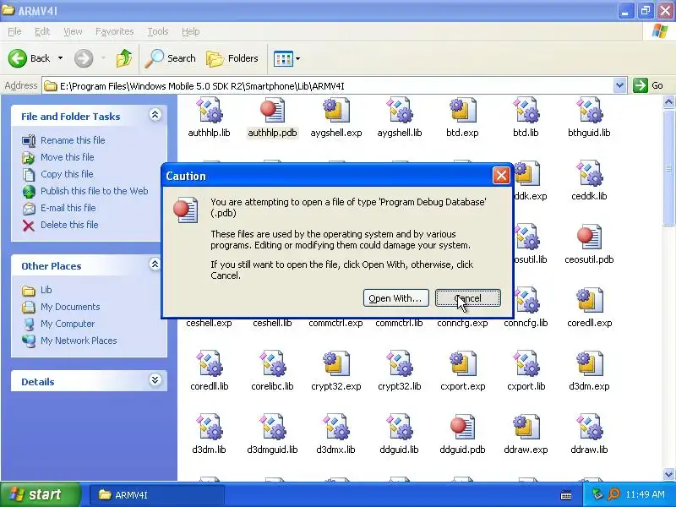The image size is (676, 507).
Task: Open the Favorites menu
Action: pyautogui.click(x=115, y=31)
